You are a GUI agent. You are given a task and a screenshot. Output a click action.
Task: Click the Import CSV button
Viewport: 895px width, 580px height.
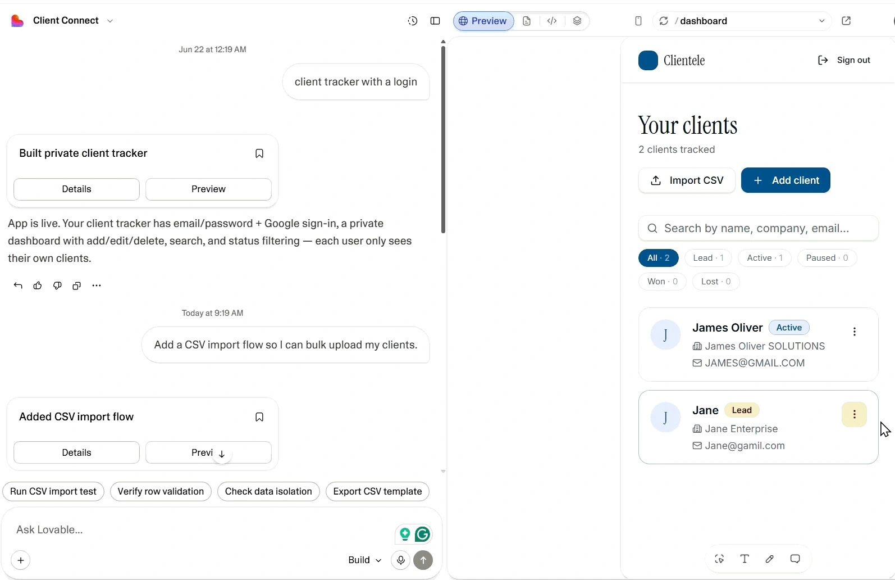[x=687, y=180]
